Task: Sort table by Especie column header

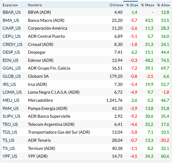Action: [x=10, y=5]
